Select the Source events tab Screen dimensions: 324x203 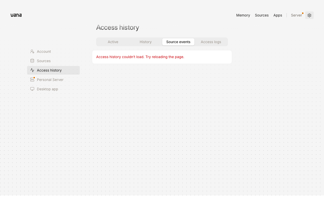[x=178, y=42]
